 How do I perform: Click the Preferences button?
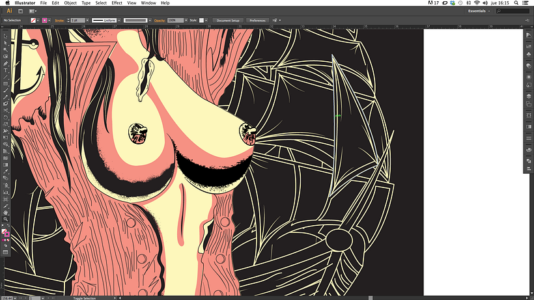coord(257,20)
